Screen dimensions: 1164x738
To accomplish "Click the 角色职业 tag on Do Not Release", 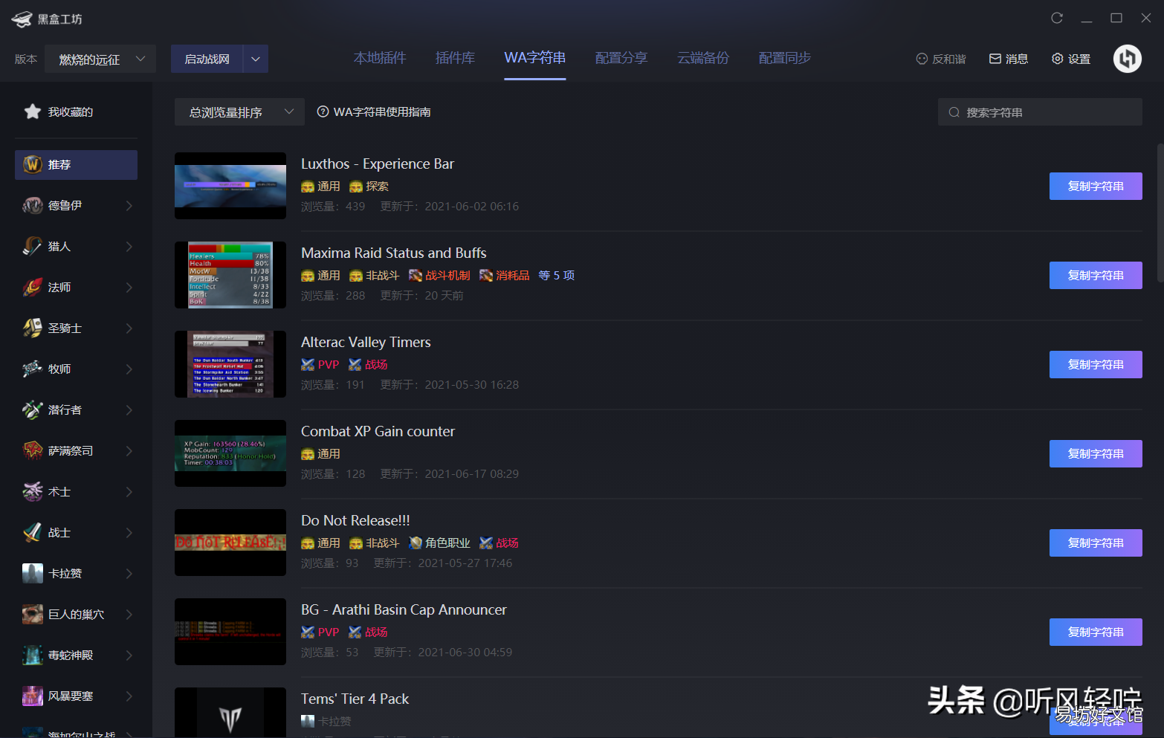I will click(x=439, y=543).
